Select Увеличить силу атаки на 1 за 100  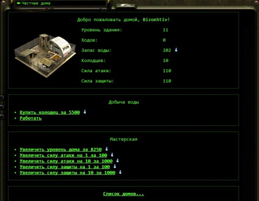click(63, 155)
